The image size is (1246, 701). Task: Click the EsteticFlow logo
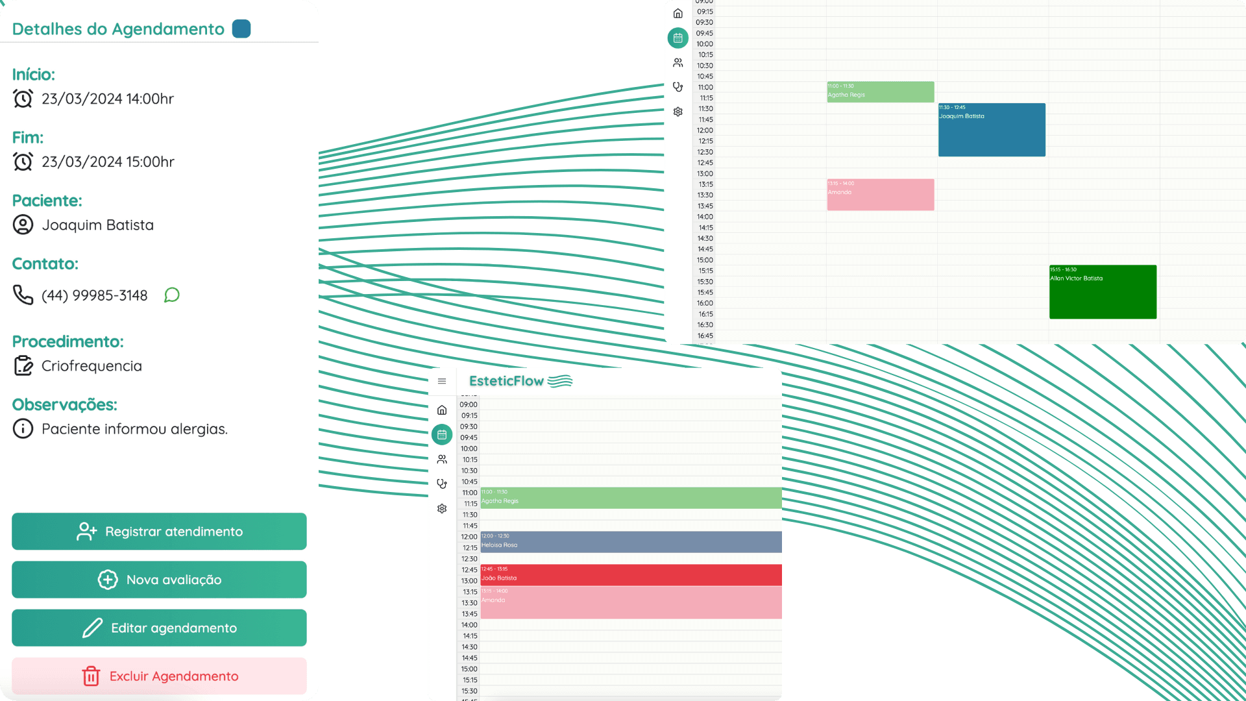pyautogui.click(x=520, y=381)
